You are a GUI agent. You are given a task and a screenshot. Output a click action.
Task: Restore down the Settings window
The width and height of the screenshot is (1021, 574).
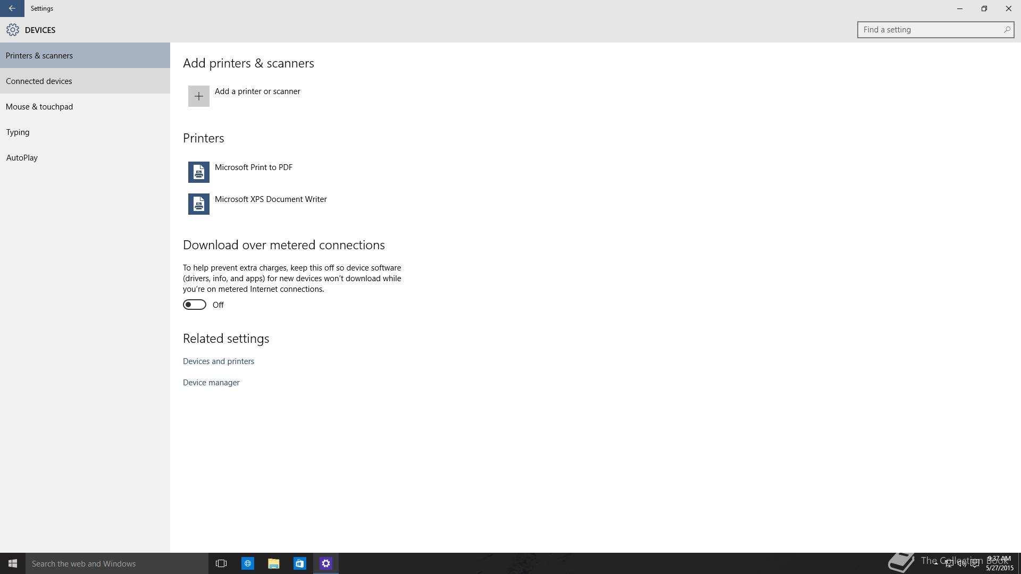984,9
